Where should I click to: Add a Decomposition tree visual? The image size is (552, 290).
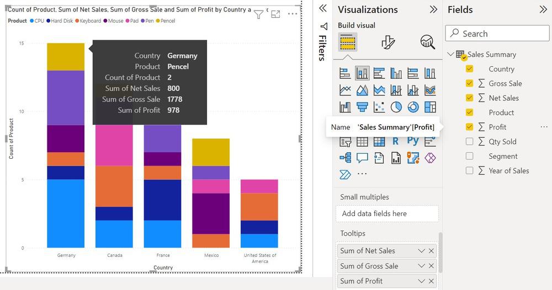345,158
